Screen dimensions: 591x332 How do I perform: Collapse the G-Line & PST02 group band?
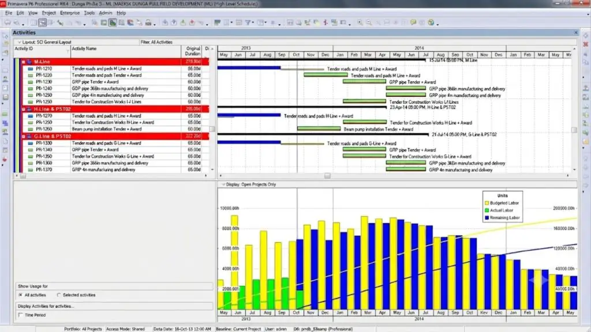point(23,136)
